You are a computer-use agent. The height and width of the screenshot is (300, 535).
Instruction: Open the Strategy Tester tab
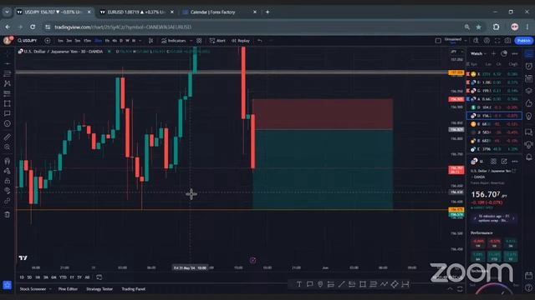point(99,289)
